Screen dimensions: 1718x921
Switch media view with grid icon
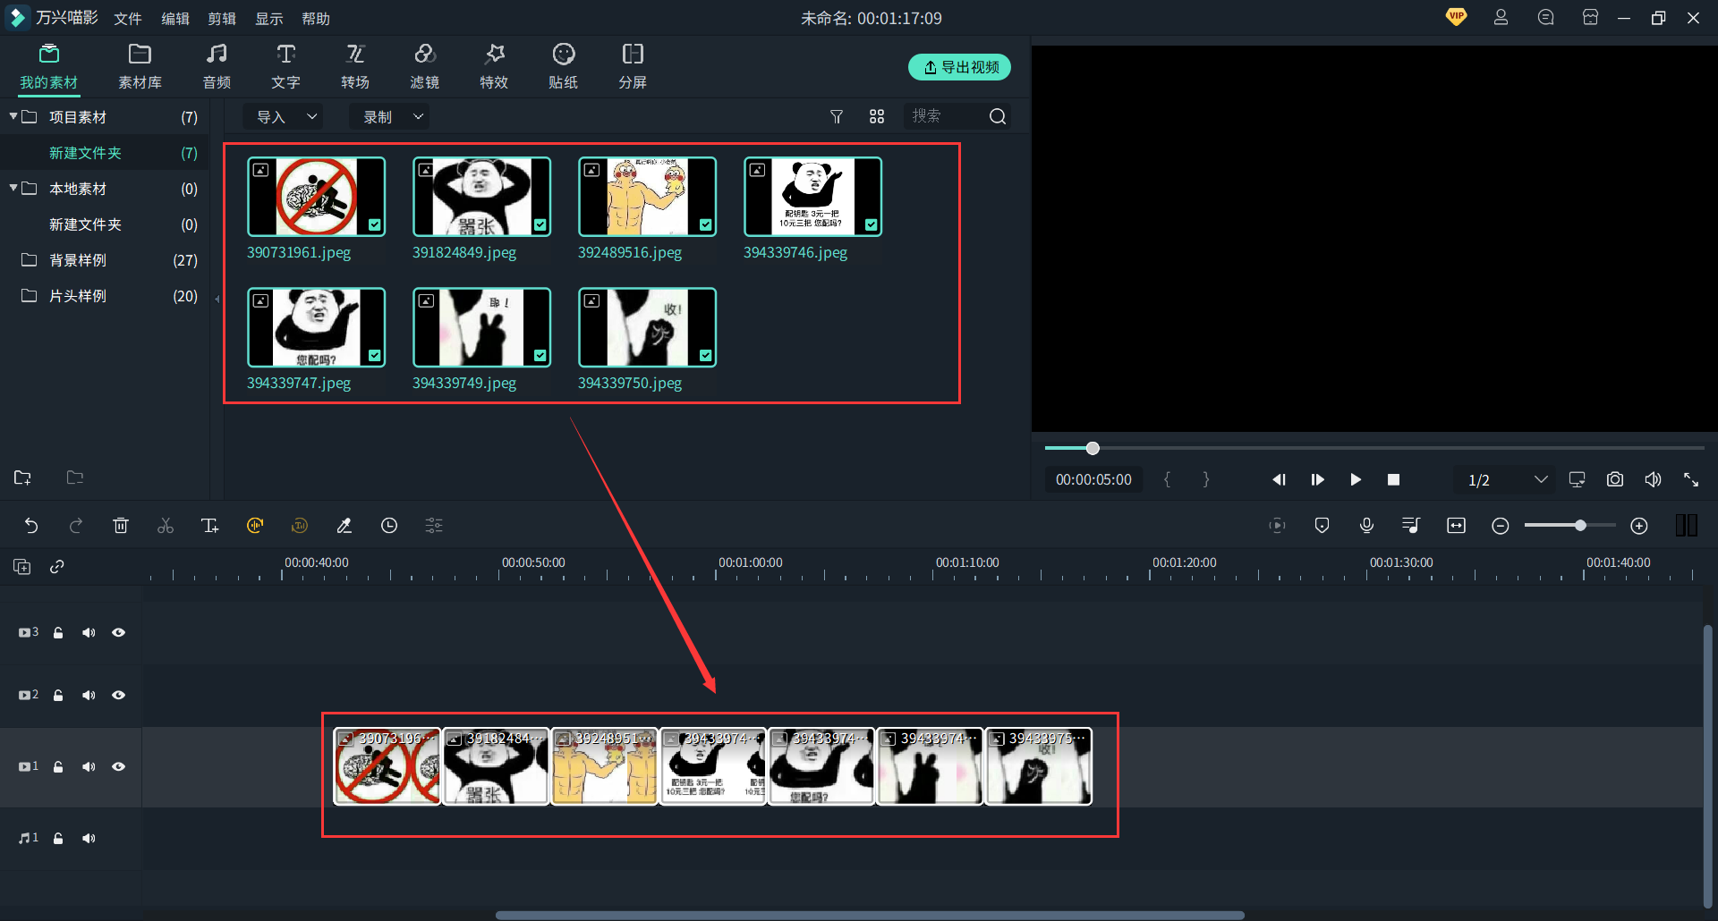pyautogui.click(x=877, y=117)
